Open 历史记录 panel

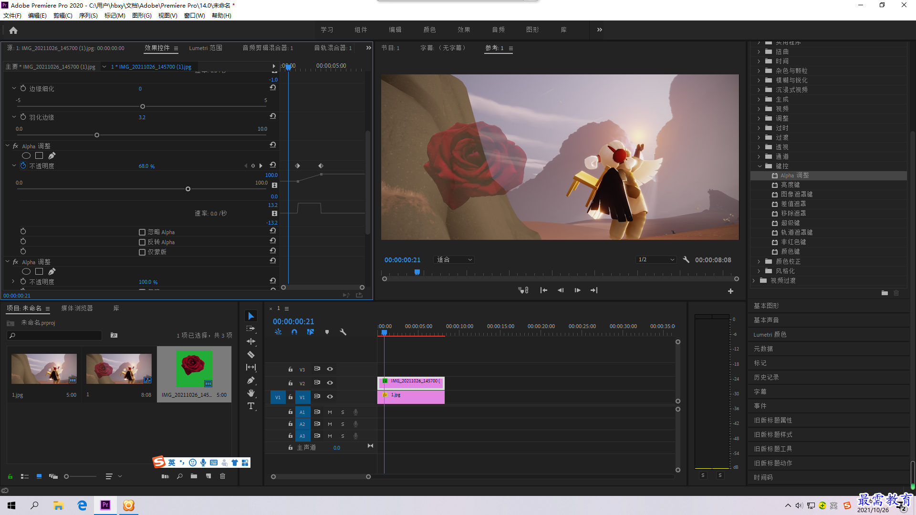[766, 377]
